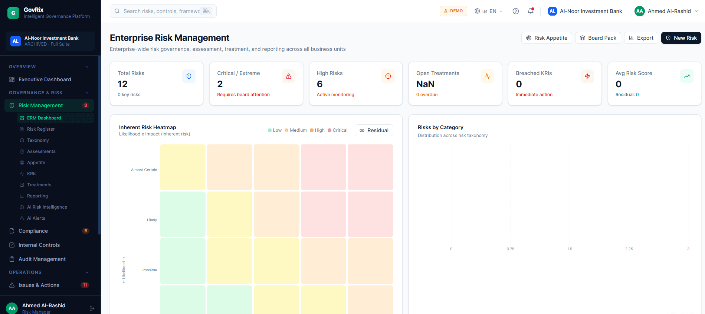
Task: Click the Almost Certain top-right critical heatmap cell
Action: point(370,167)
